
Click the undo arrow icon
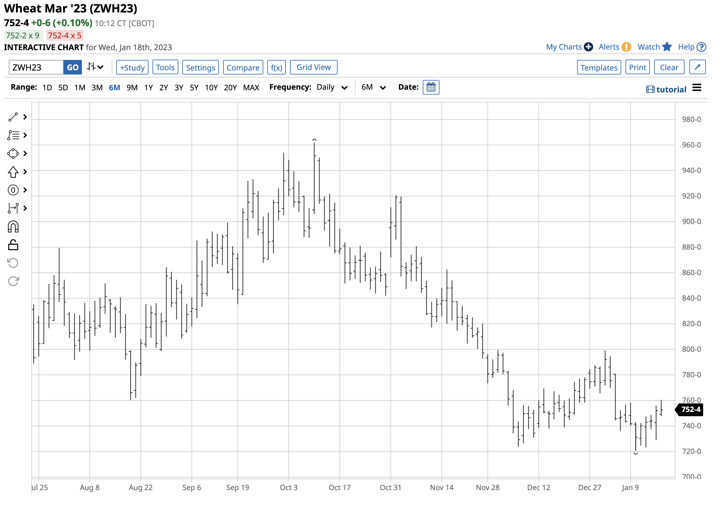click(13, 263)
